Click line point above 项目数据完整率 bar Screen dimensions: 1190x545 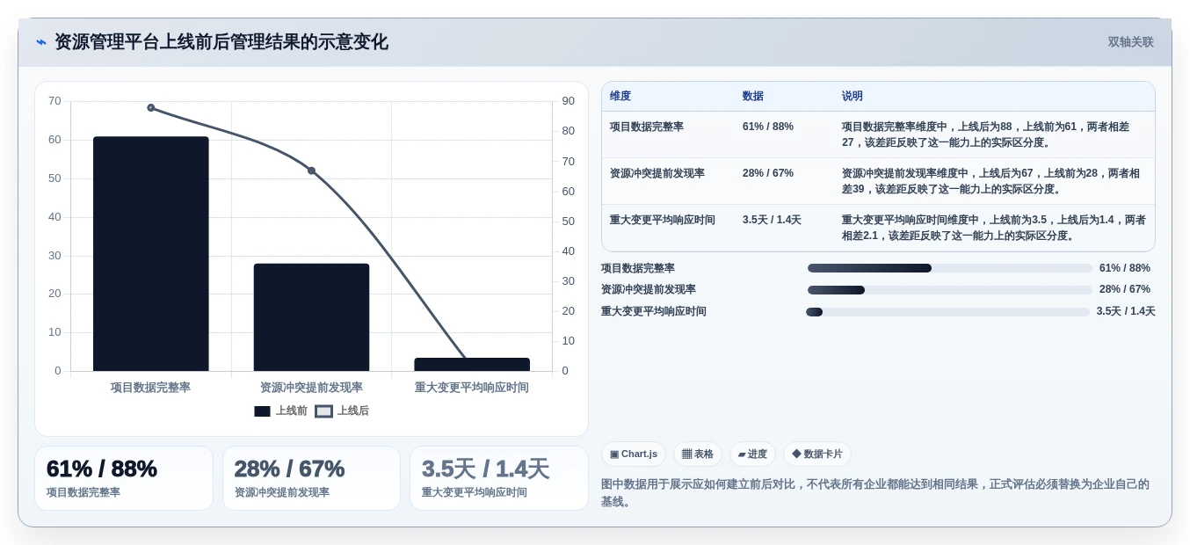click(151, 107)
